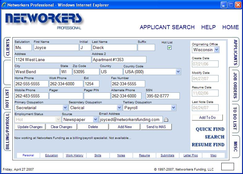Click the Add To Do button
Viewport: 243px width, 174px height.
coord(207,118)
